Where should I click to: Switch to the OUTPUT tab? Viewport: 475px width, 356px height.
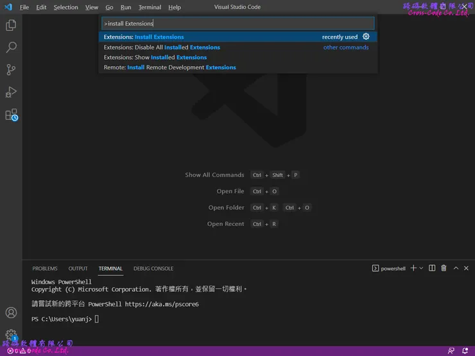(78, 269)
